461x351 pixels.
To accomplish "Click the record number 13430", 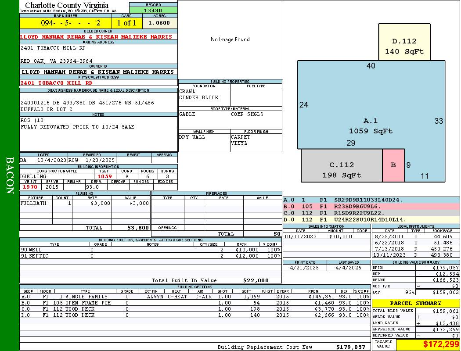I will coord(153,11).
